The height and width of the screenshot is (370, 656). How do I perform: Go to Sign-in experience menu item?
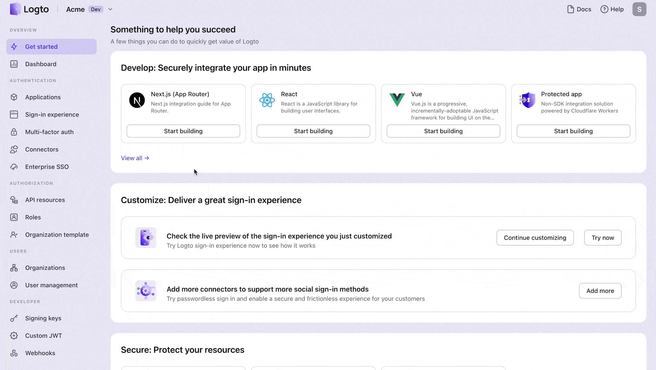point(52,115)
